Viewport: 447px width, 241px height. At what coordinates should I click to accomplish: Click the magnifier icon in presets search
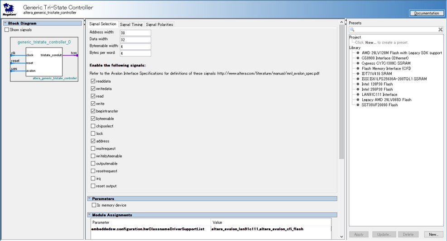tap(352, 29)
